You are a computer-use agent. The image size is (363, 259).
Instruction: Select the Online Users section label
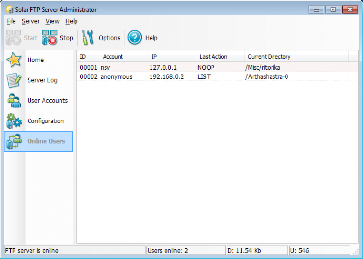46,141
